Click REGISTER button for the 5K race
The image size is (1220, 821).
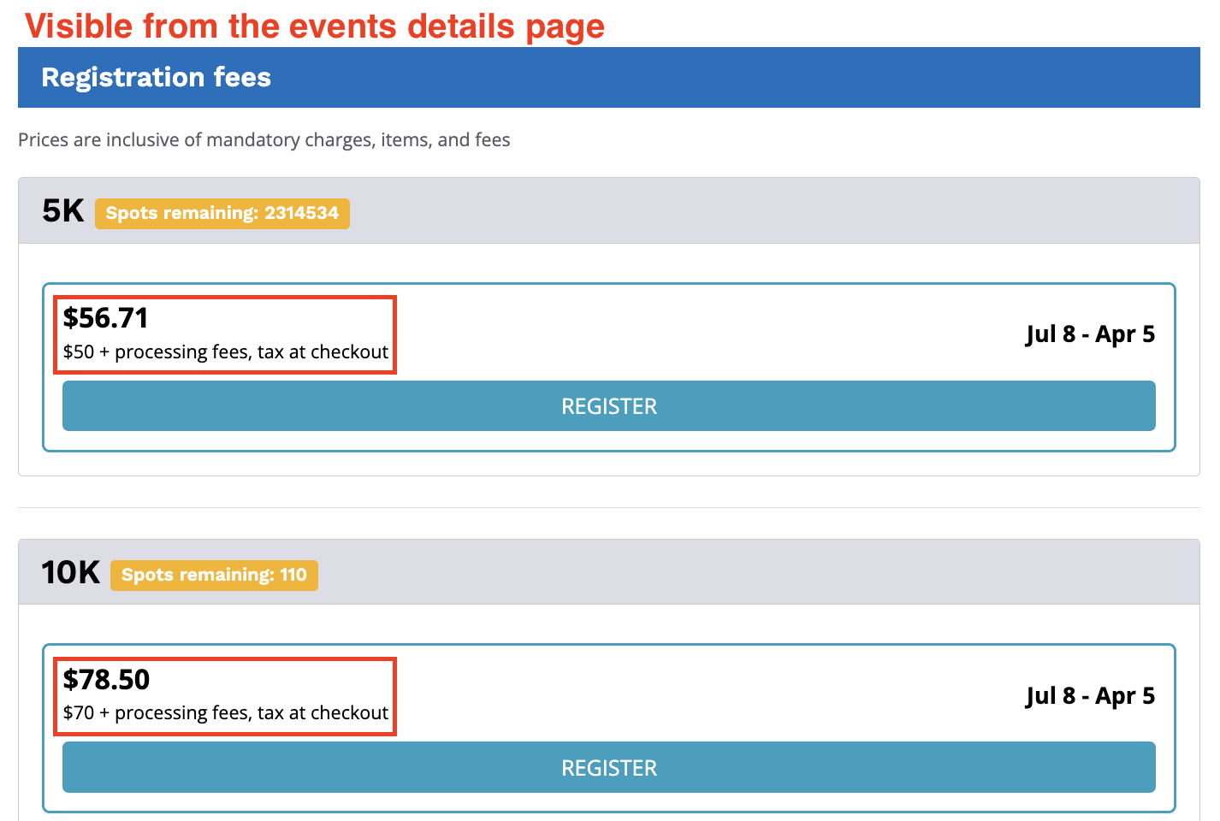(x=608, y=406)
